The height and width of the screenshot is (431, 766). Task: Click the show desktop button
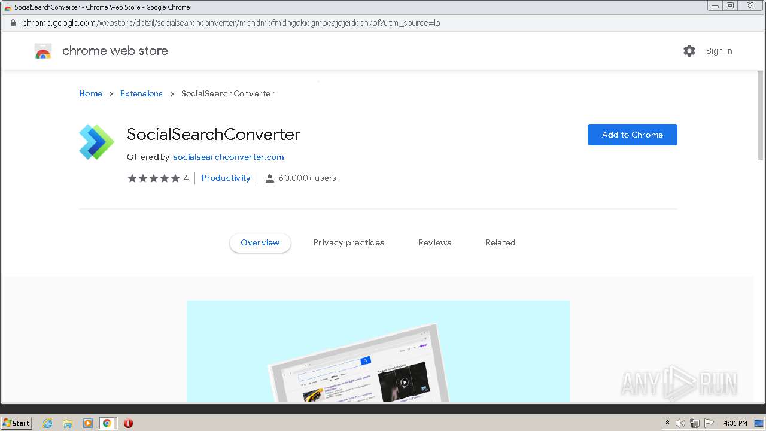759,423
